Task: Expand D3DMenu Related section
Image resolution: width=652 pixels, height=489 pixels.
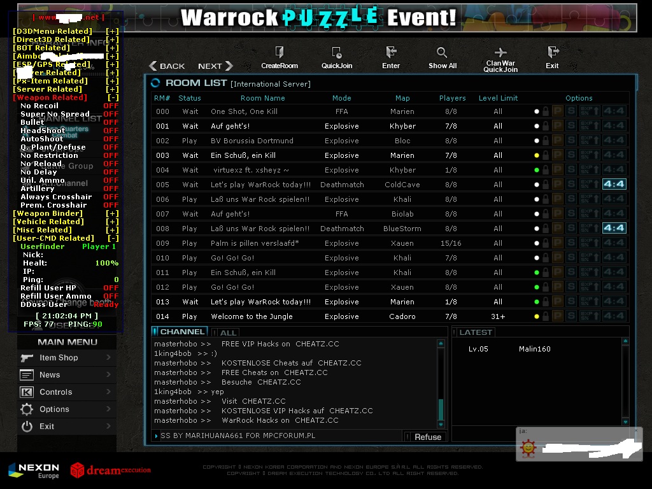Action: click(112, 31)
